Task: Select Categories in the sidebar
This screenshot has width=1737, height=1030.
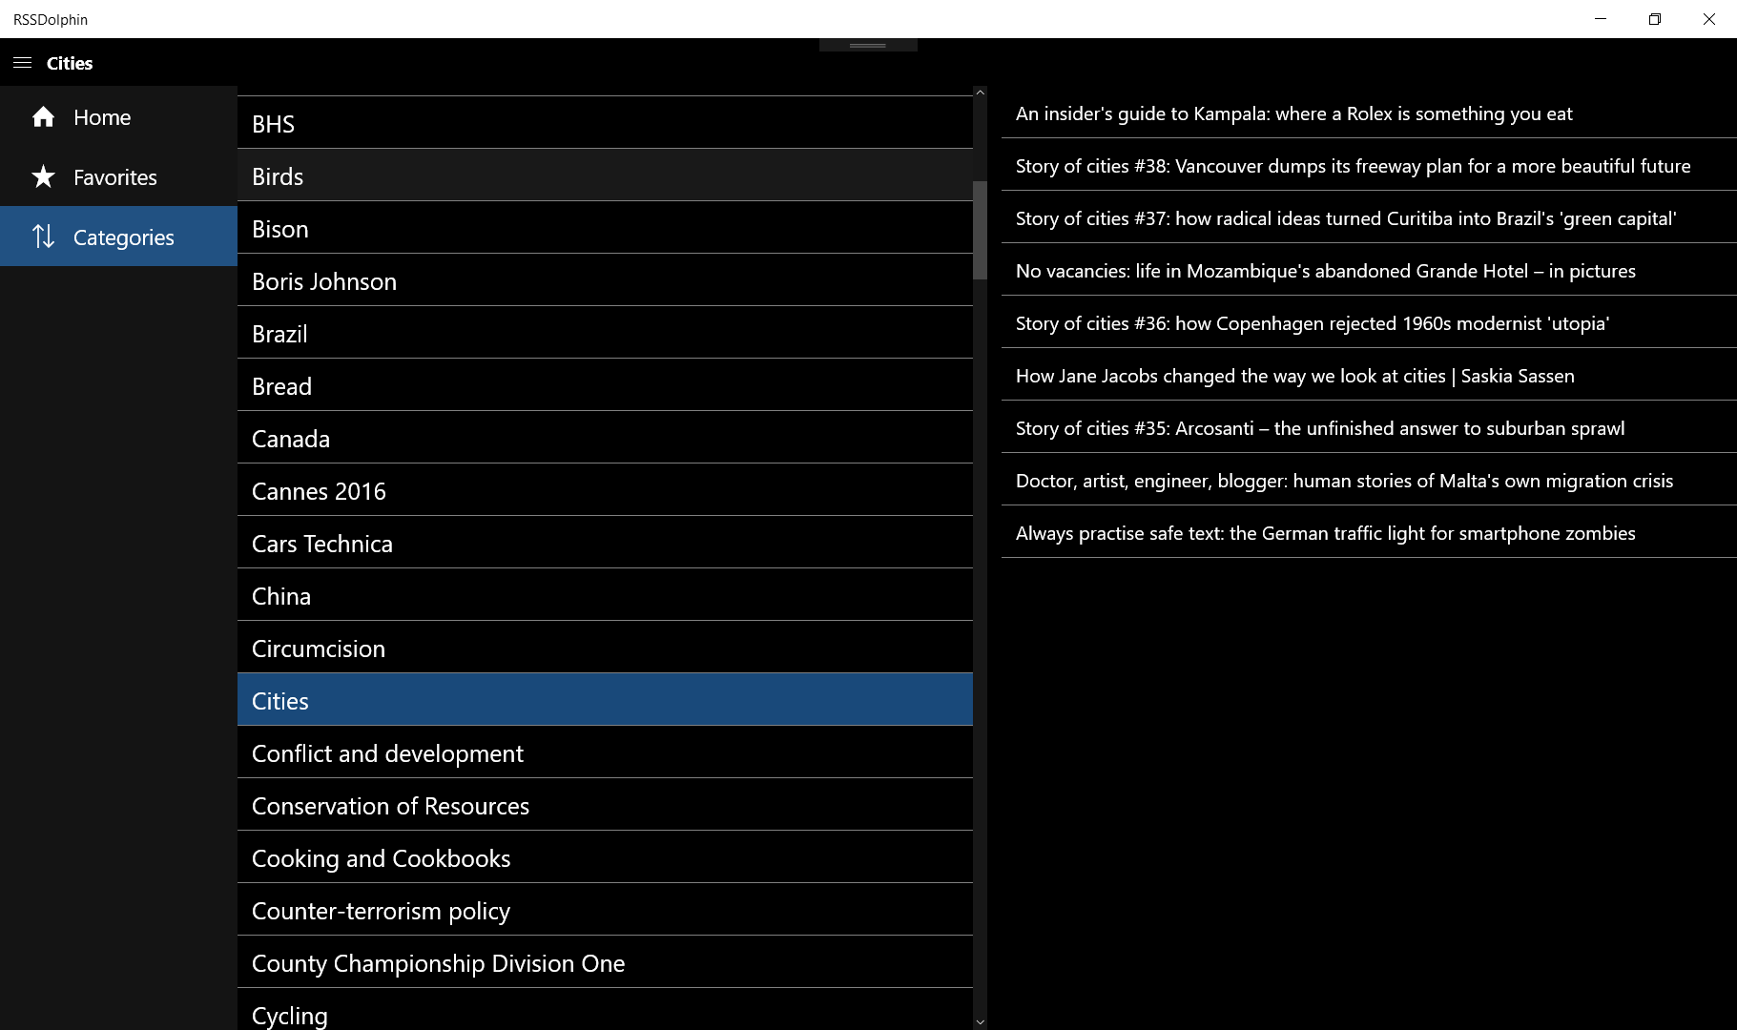Action: click(x=118, y=237)
